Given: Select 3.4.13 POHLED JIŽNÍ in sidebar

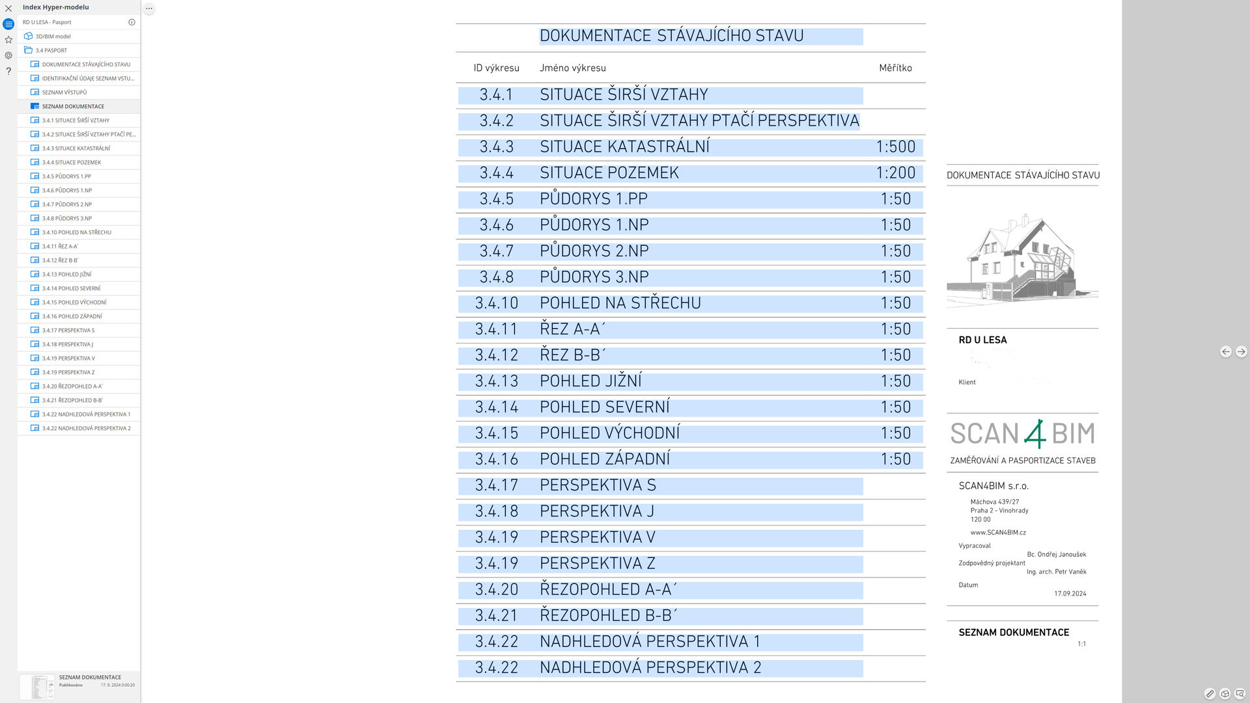Looking at the screenshot, I should tap(66, 274).
